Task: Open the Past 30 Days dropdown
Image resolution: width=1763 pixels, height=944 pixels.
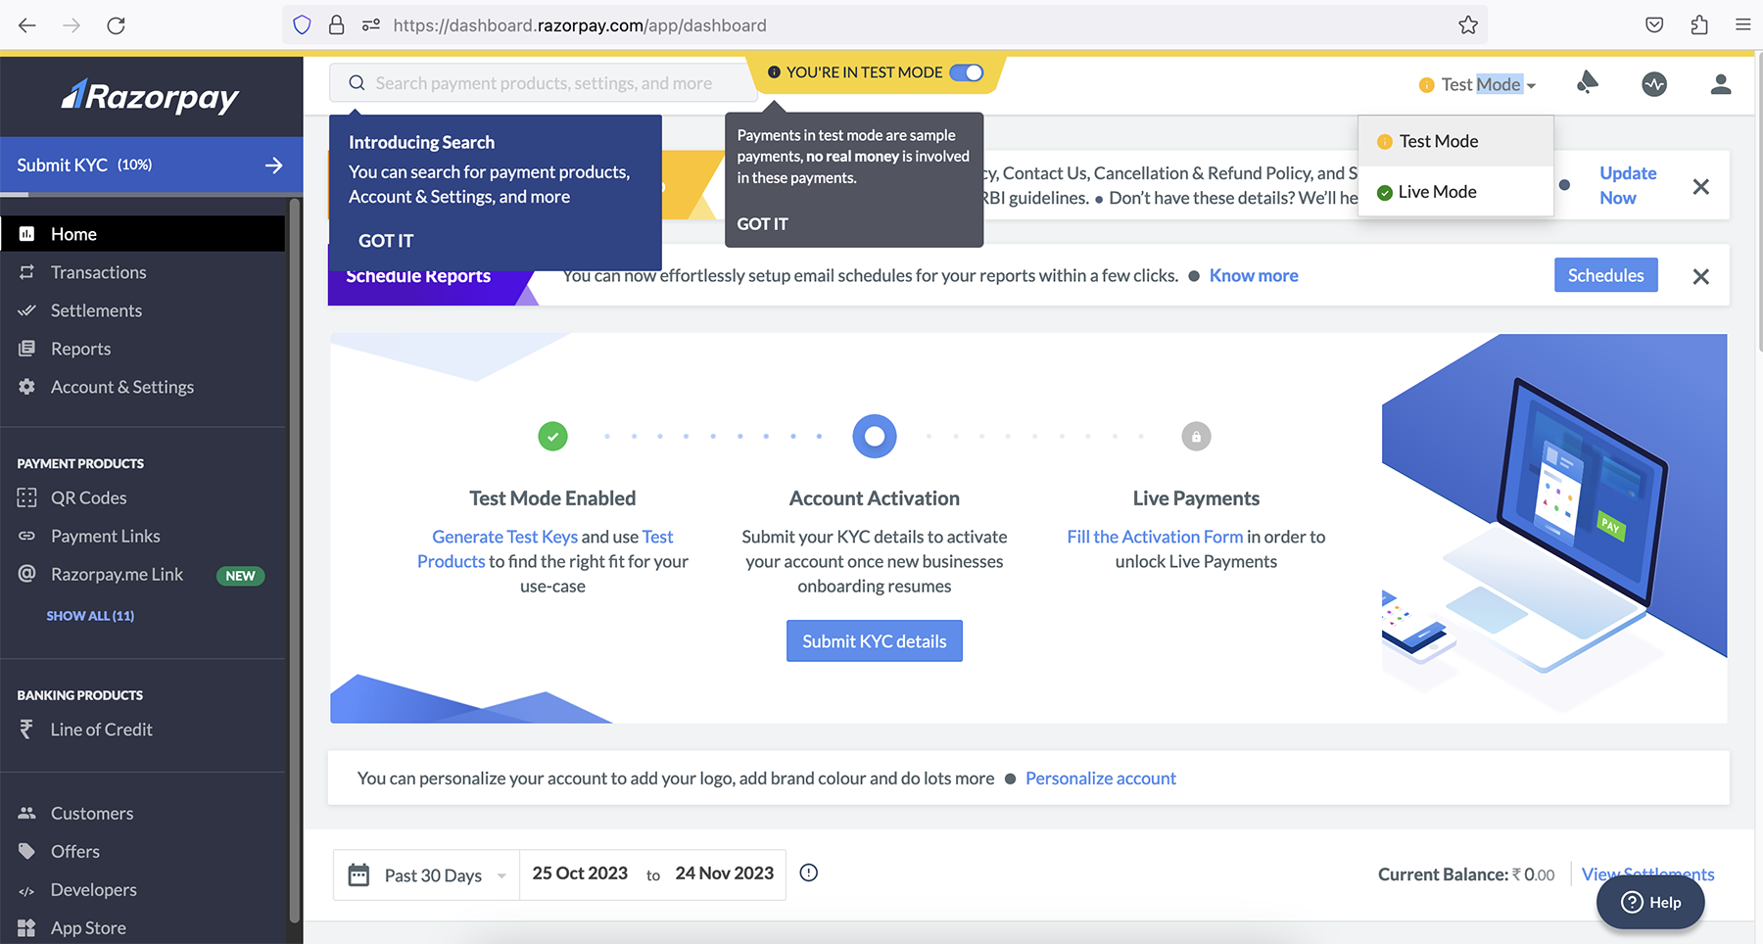Action: [426, 874]
